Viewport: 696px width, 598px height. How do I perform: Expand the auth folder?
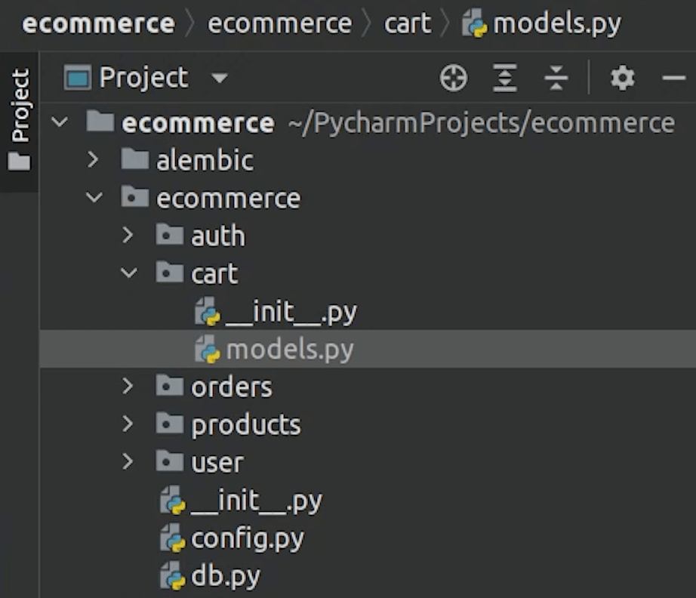click(128, 236)
